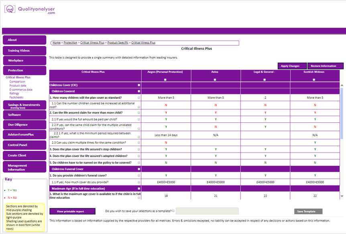This screenshot has height=234, width=346.
Task: Tick the Scottish Widows column checkbox
Action: click(314, 80)
